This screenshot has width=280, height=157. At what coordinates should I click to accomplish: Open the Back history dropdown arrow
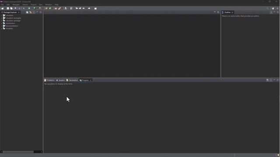tap(86, 8)
